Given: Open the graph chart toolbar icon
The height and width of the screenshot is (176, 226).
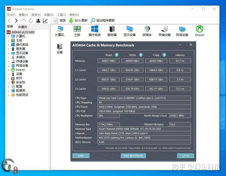Looking at the screenshot, I should point(45,21).
